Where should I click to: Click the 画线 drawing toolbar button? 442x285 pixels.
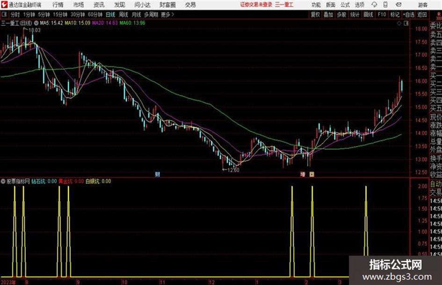tap(368, 15)
